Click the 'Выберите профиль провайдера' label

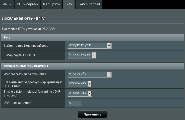[26, 46]
